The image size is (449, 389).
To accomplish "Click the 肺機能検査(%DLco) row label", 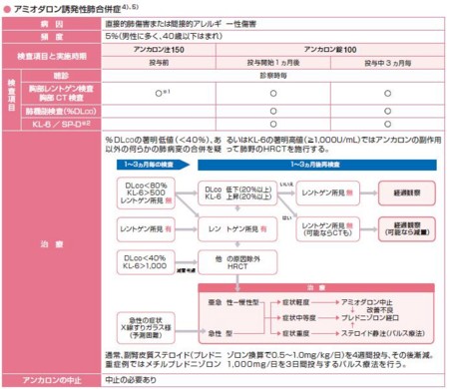I will 61,111.
